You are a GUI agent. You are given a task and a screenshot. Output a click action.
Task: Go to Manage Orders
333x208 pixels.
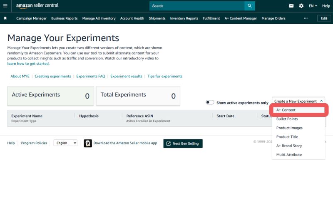[273, 18]
